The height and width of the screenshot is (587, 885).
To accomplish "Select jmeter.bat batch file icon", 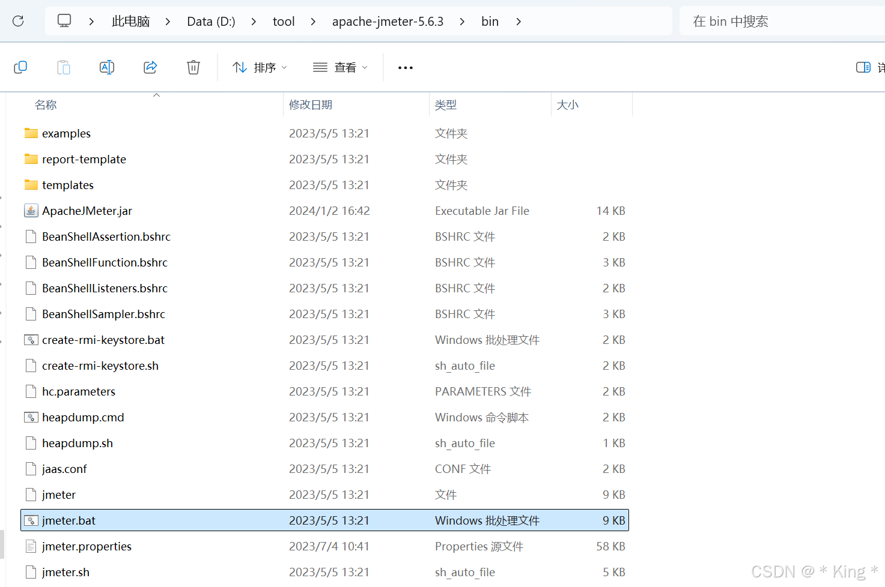I will click(31, 520).
